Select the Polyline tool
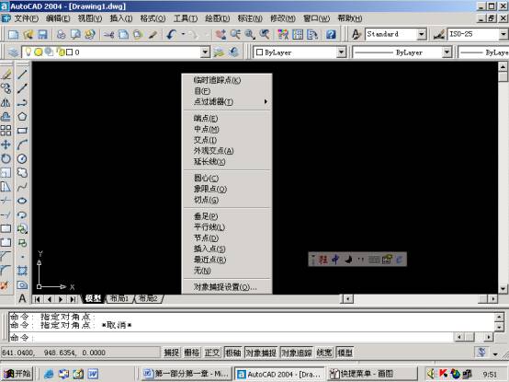Screen dimensions: 509x382 22,102
